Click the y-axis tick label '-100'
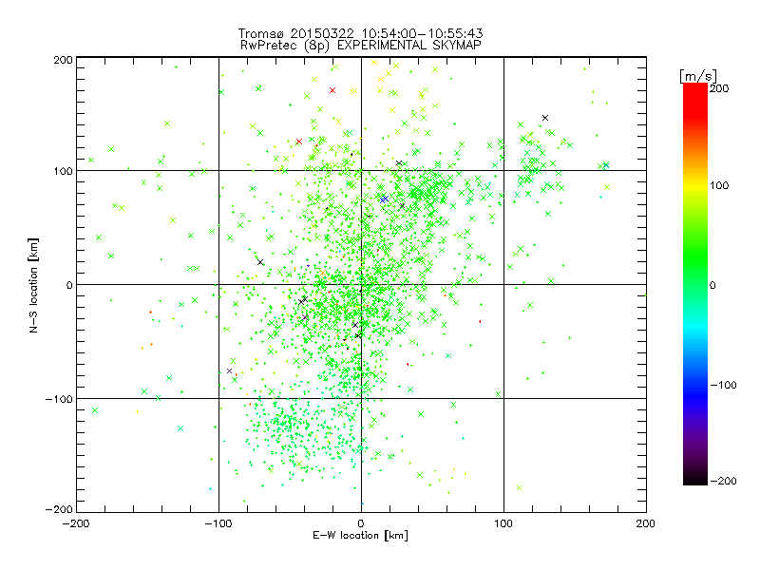Image resolution: width=760 pixels, height=570 pixels. [59, 399]
